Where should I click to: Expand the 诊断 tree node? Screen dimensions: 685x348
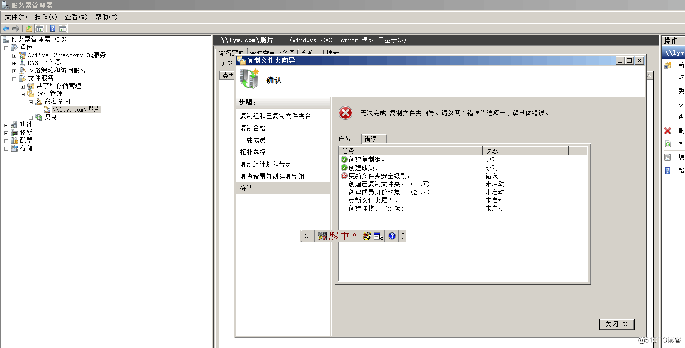[6, 133]
